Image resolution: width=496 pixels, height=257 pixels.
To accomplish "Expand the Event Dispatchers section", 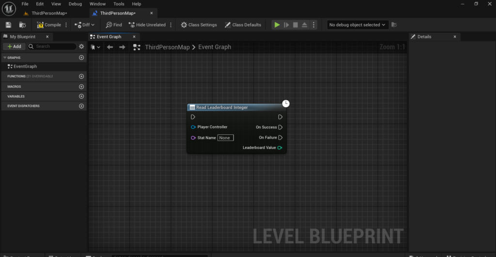I will [23, 106].
